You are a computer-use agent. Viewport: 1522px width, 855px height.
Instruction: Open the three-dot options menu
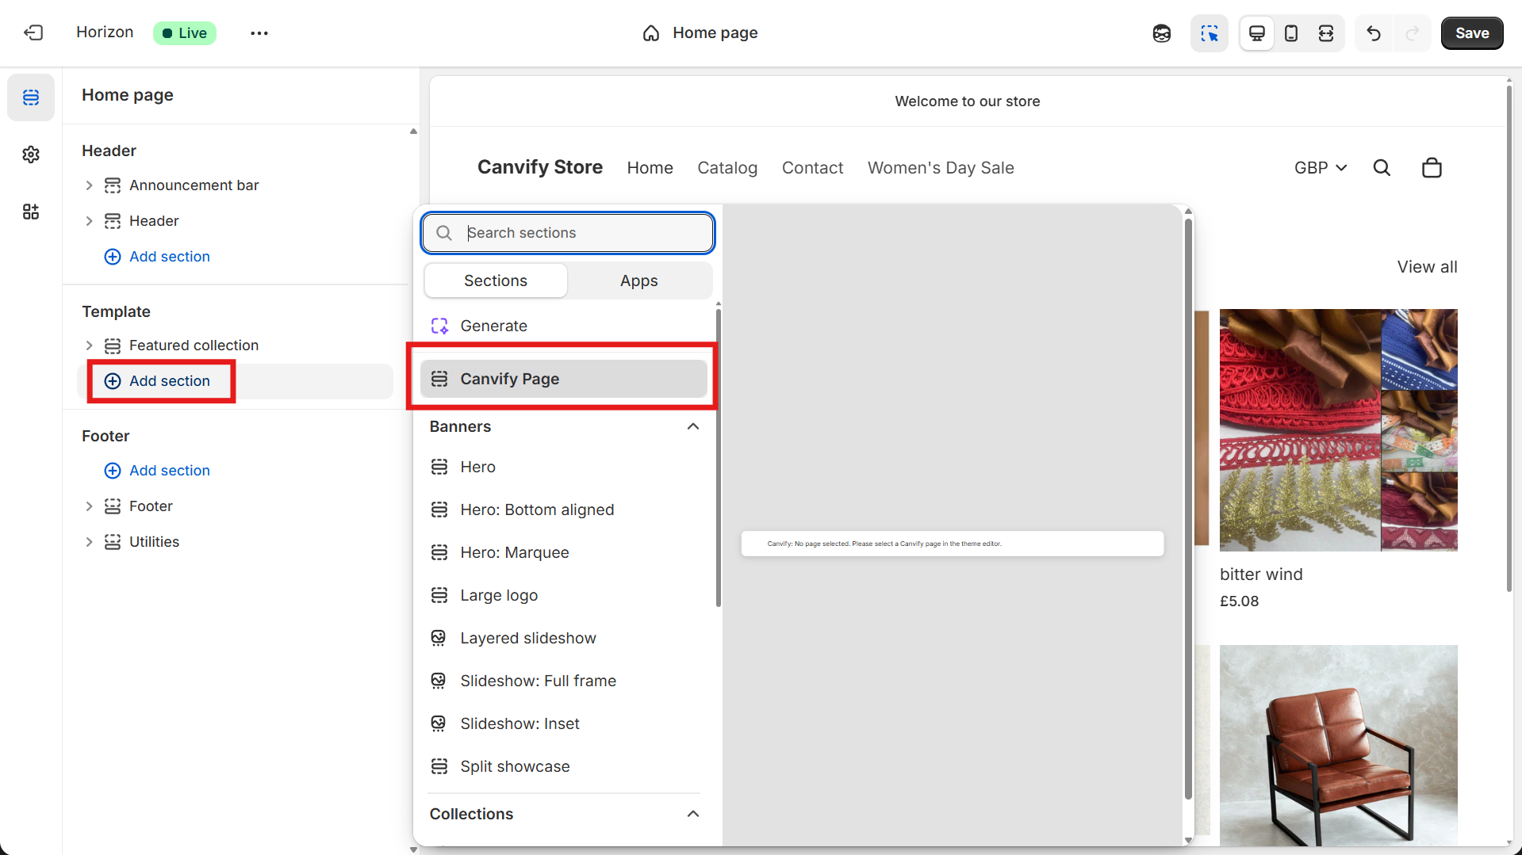point(259,32)
